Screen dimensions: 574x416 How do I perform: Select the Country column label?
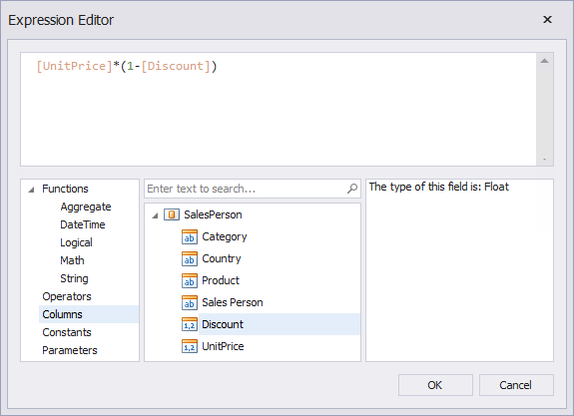(222, 258)
